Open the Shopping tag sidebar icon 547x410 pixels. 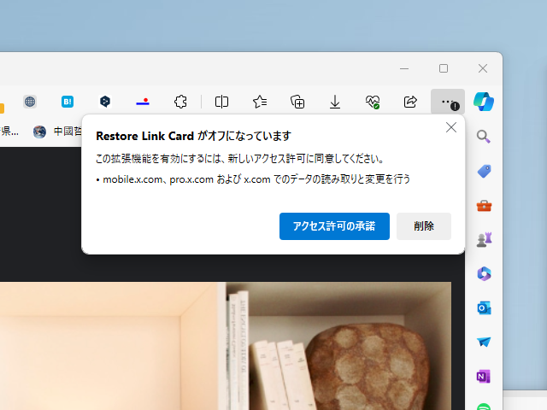pos(484,171)
